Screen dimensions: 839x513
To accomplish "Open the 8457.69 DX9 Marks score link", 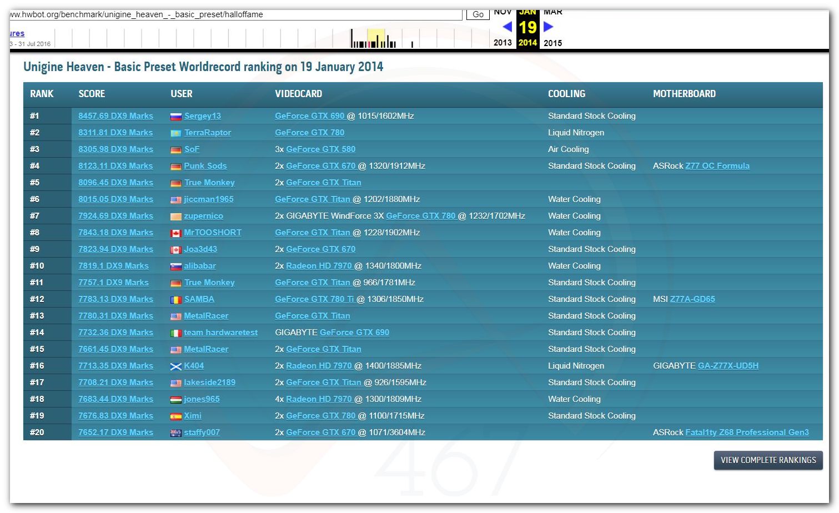I will point(115,116).
